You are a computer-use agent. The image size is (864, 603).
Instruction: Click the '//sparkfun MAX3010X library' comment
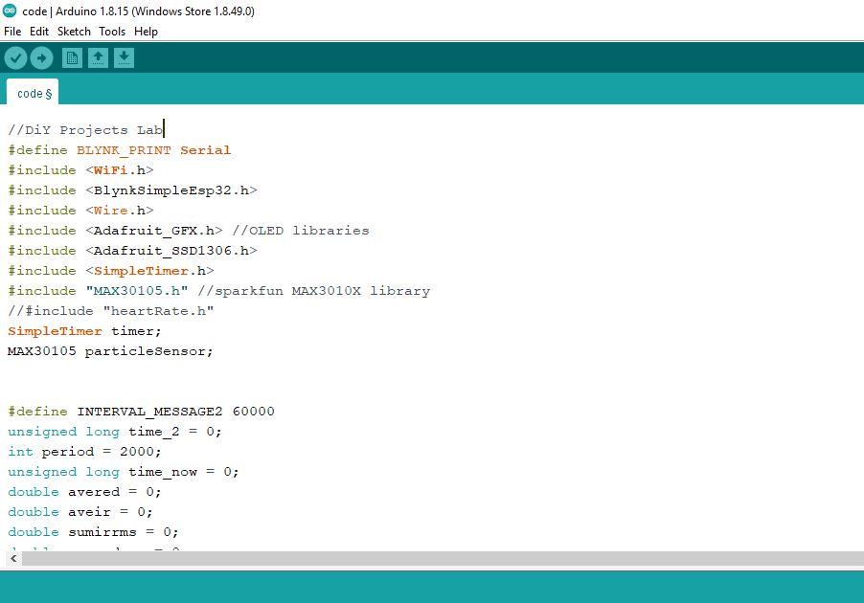click(x=313, y=291)
